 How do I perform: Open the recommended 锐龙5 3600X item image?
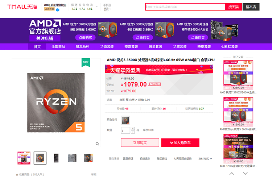click(x=238, y=112)
